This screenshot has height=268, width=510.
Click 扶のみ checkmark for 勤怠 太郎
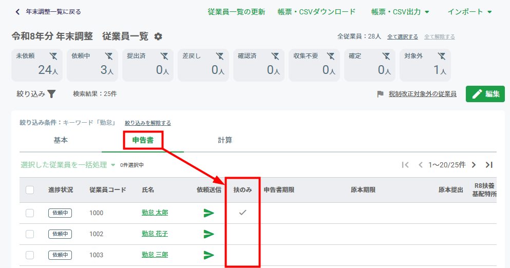click(x=242, y=213)
